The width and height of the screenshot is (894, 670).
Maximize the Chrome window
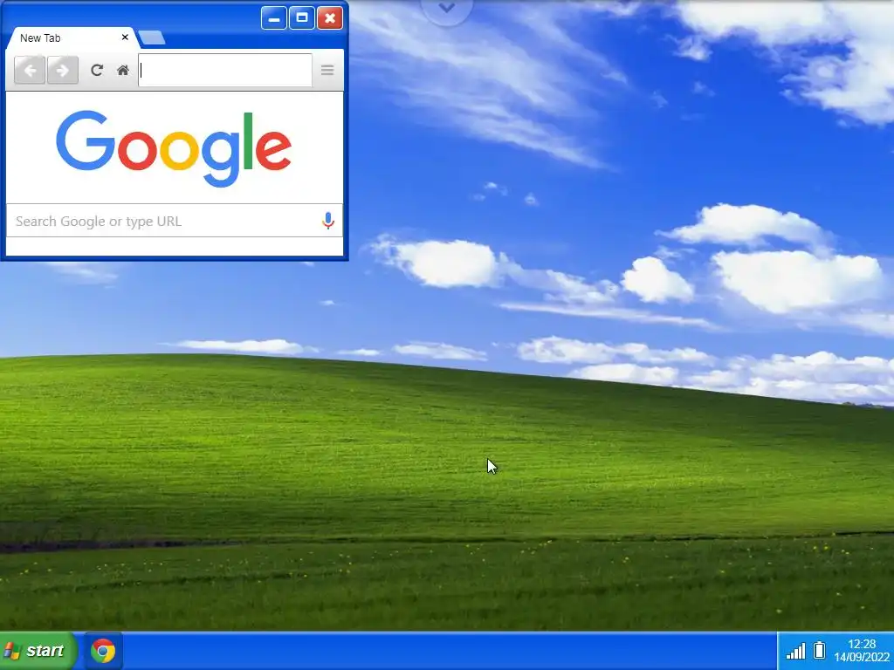click(301, 17)
